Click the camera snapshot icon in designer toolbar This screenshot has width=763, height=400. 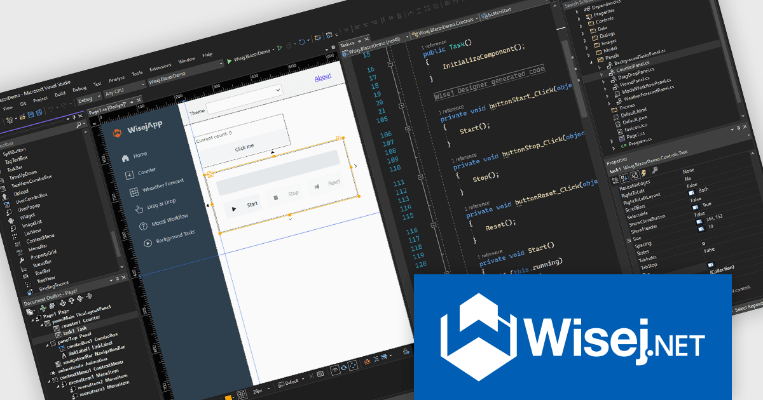tap(321, 375)
